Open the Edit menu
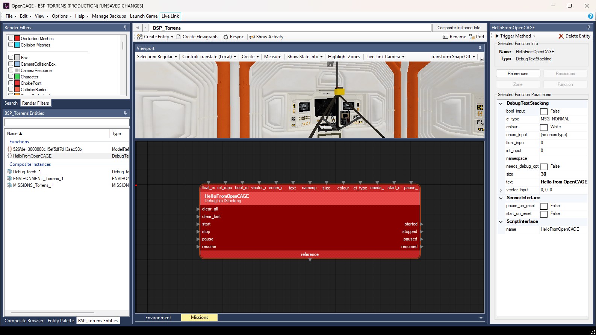 pyautogui.click(x=26, y=16)
